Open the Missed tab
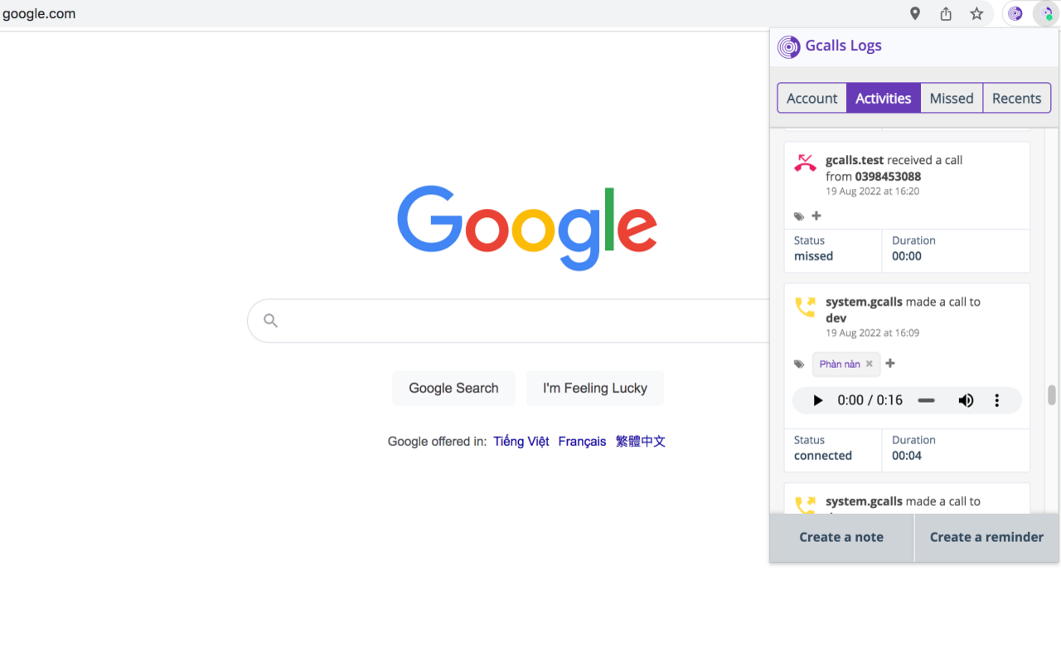Image resolution: width=1061 pixels, height=663 pixels. 952,98
